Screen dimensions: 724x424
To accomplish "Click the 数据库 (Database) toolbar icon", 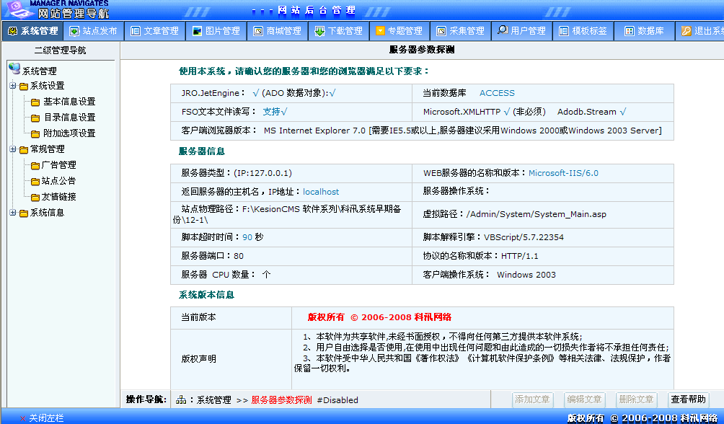I will coord(643,31).
